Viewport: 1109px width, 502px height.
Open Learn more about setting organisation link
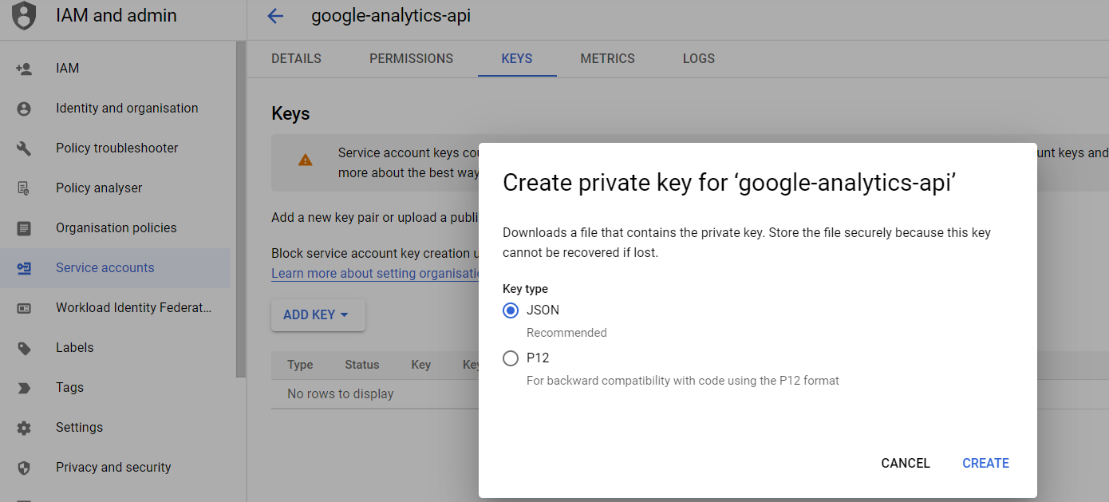click(x=375, y=274)
